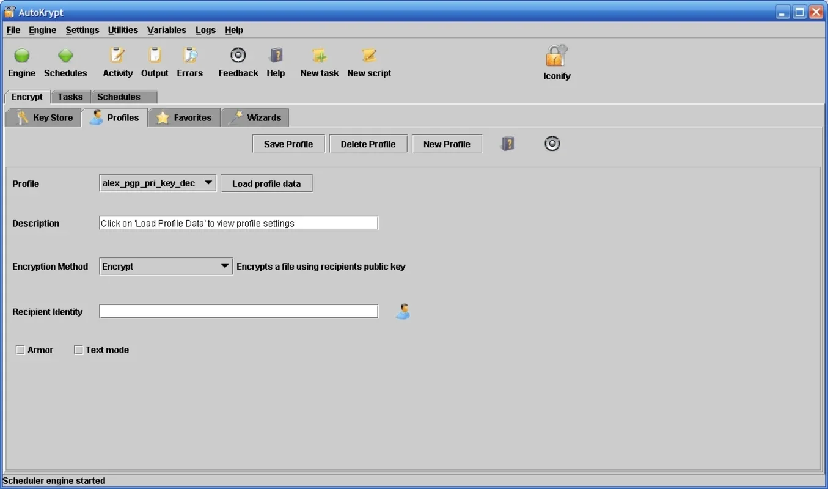Screen dimensions: 828x489
Task: Click Load profile data button
Action: pyautogui.click(x=266, y=183)
